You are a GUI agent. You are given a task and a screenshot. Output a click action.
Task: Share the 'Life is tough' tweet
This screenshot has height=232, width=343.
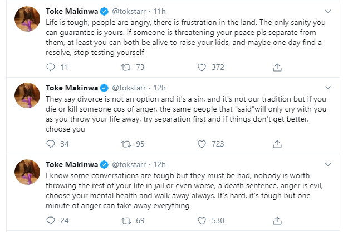(x=277, y=68)
